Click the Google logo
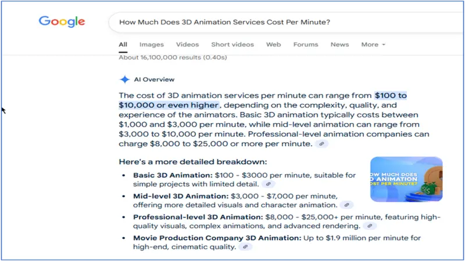This screenshot has height=261, width=465. coord(62,22)
